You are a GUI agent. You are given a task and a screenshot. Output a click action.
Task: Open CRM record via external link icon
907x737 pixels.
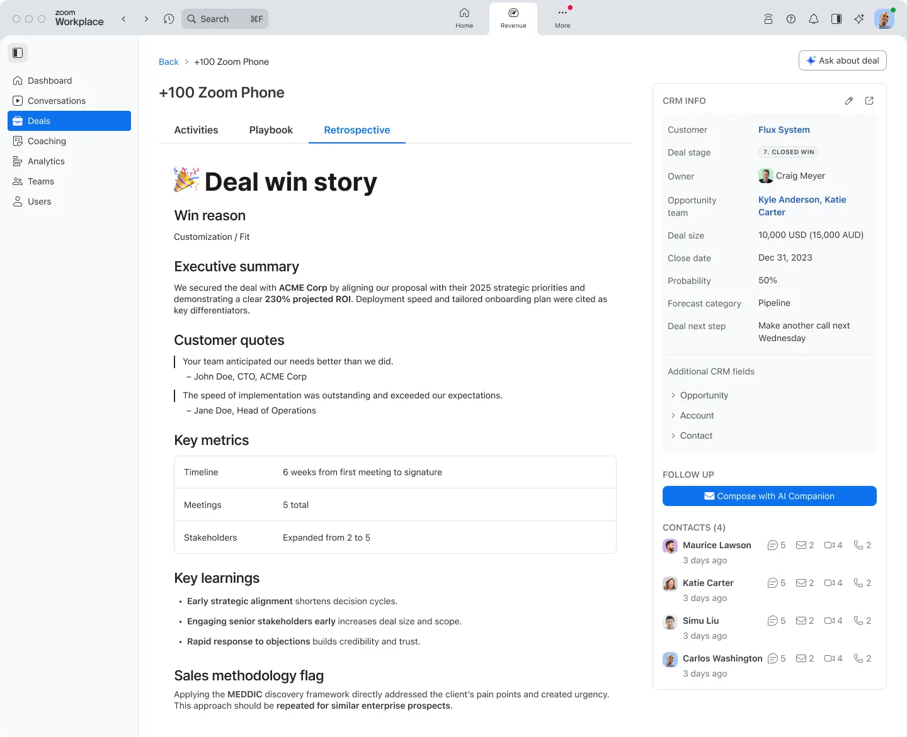pos(869,101)
